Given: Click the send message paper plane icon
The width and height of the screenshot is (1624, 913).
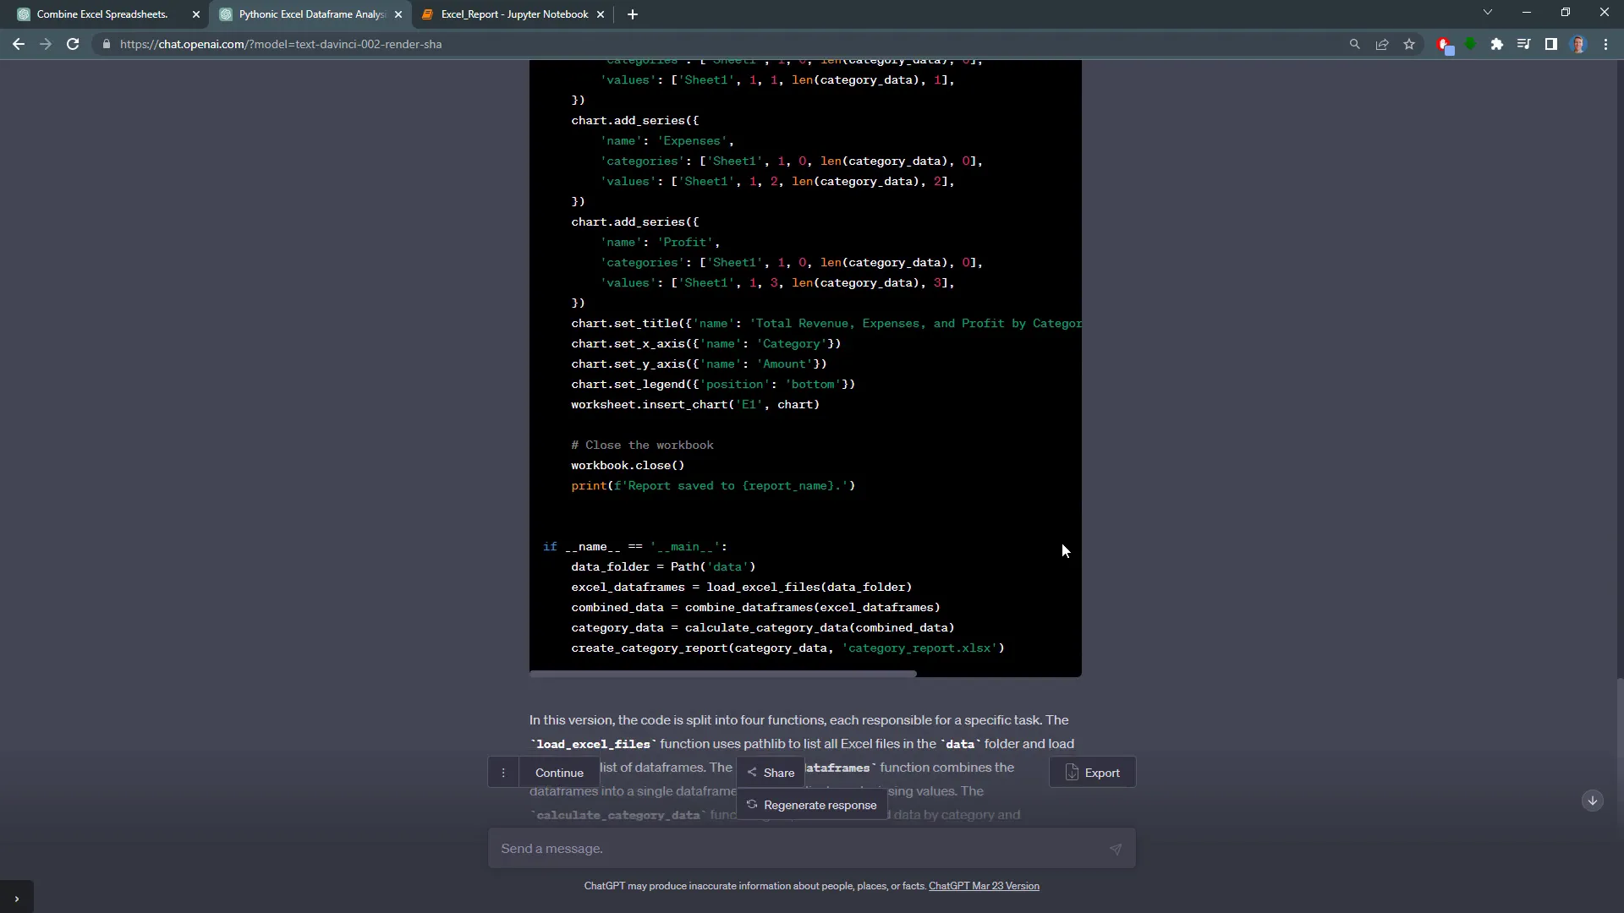Looking at the screenshot, I should (1116, 849).
